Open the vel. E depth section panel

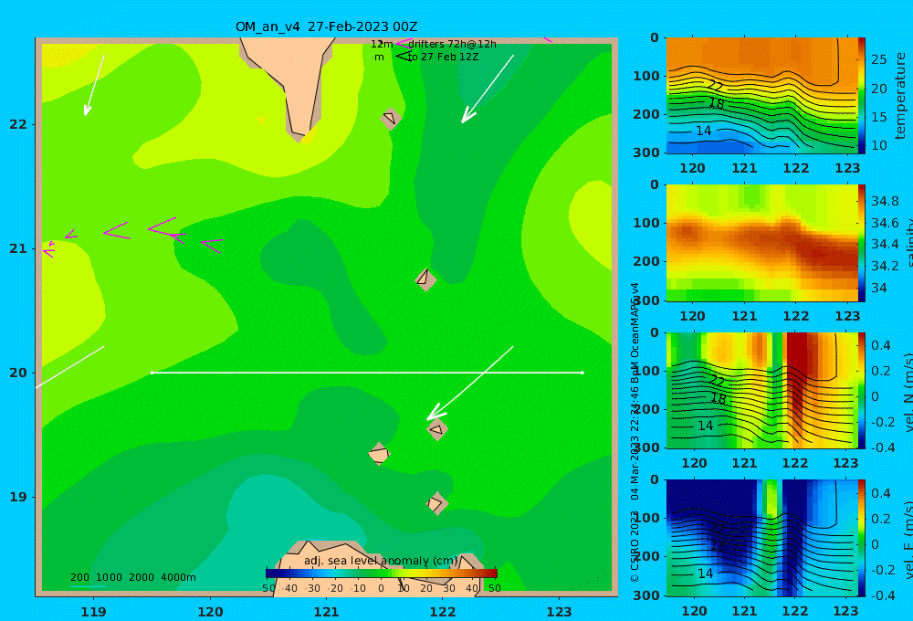point(762,538)
